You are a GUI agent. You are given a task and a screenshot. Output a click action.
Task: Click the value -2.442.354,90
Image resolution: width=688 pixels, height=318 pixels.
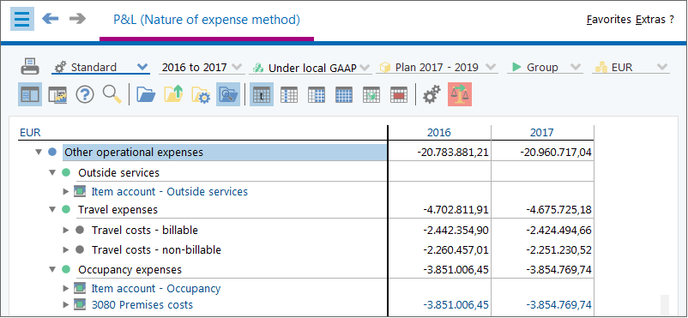(x=456, y=231)
